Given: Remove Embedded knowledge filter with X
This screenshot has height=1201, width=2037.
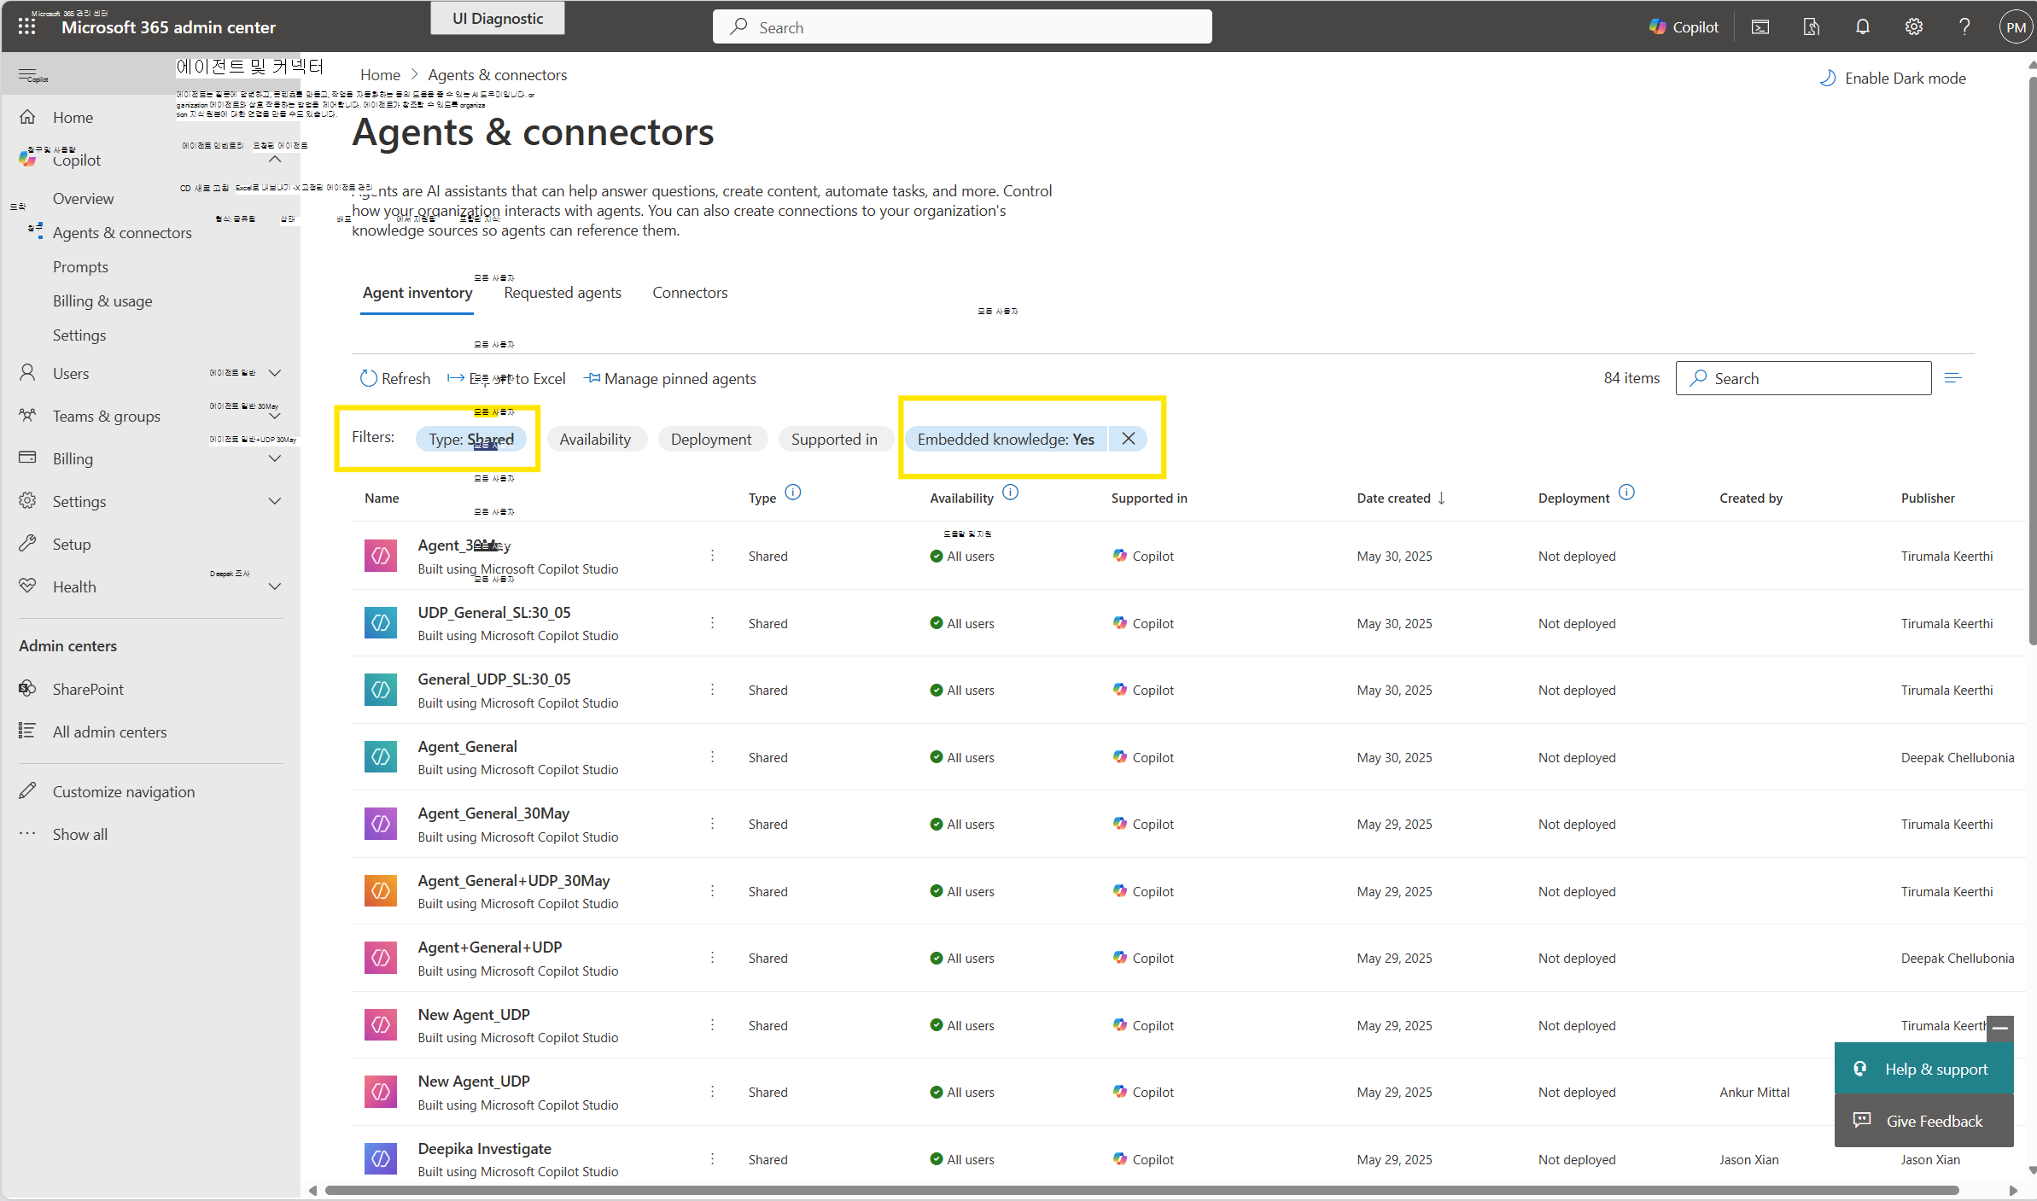Looking at the screenshot, I should [x=1128, y=439].
